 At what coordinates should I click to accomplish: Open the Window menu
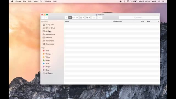tap(48, 1)
